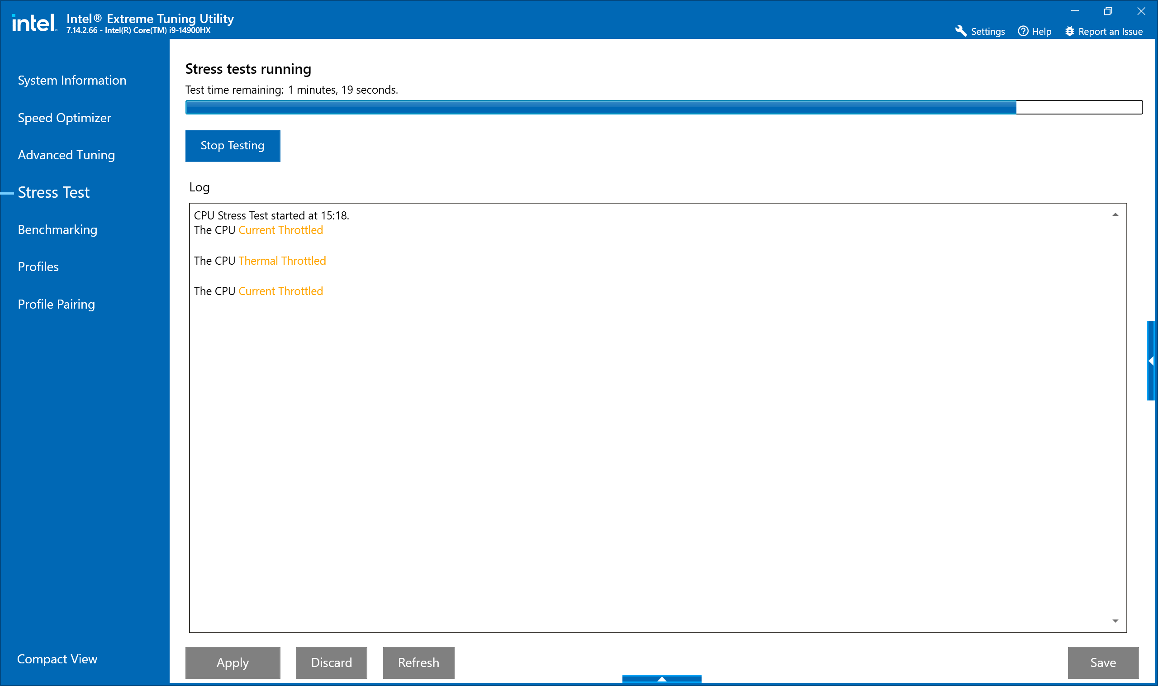Click the Help question mark icon
The width and height of the screenshot is (1158, 686).
pyautogui.click(x=1023, y=31)
